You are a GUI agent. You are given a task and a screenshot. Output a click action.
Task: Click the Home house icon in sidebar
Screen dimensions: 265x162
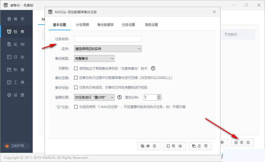click(9, 19)
